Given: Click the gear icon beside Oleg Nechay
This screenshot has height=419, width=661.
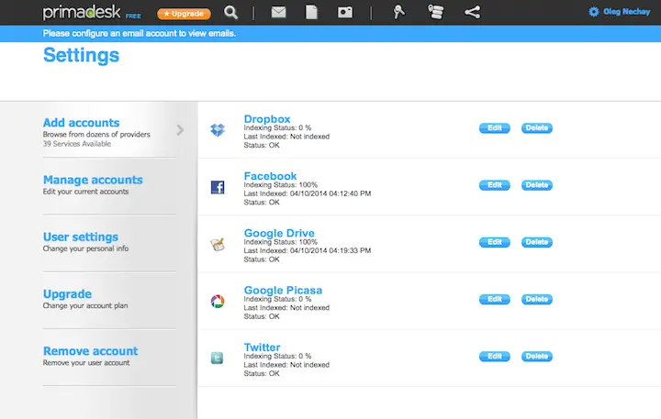Looking at the screenshot, I should click(594, 12).
